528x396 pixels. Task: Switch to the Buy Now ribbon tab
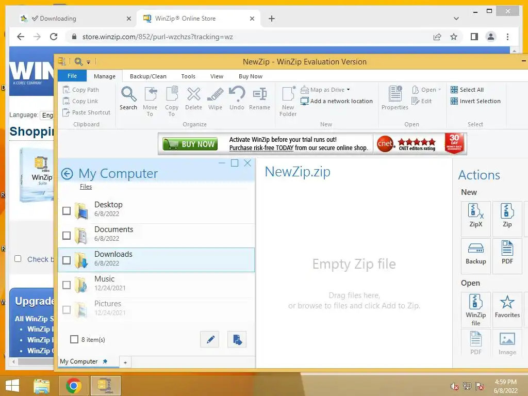coord(251,76)
